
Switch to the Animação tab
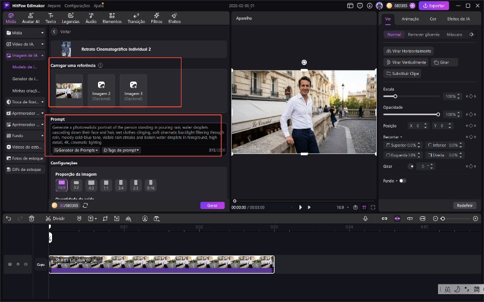410,19
